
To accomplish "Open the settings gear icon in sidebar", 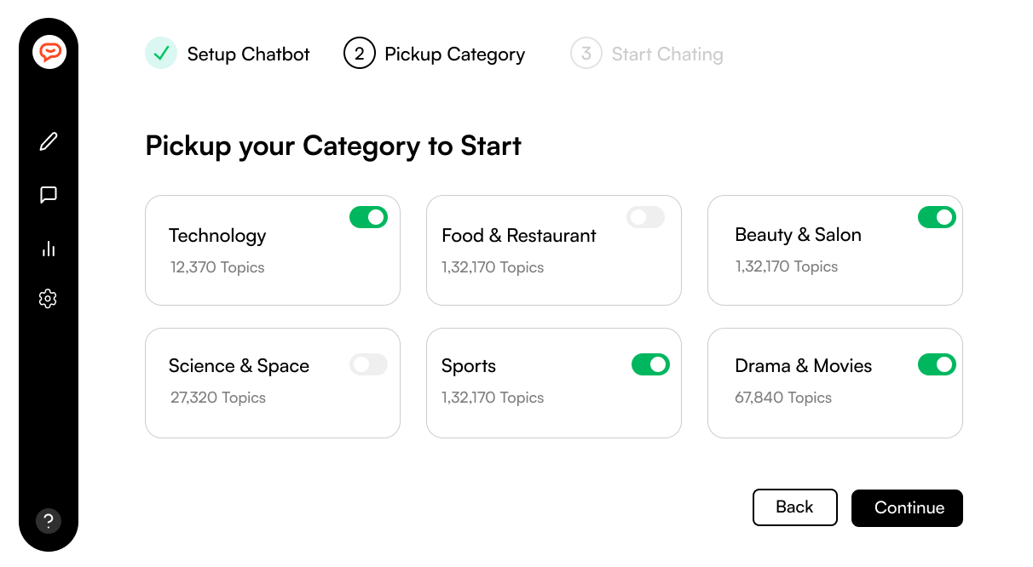I will 48,299.
